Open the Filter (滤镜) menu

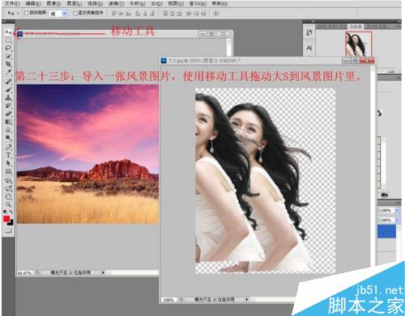(x=116, y=3)
